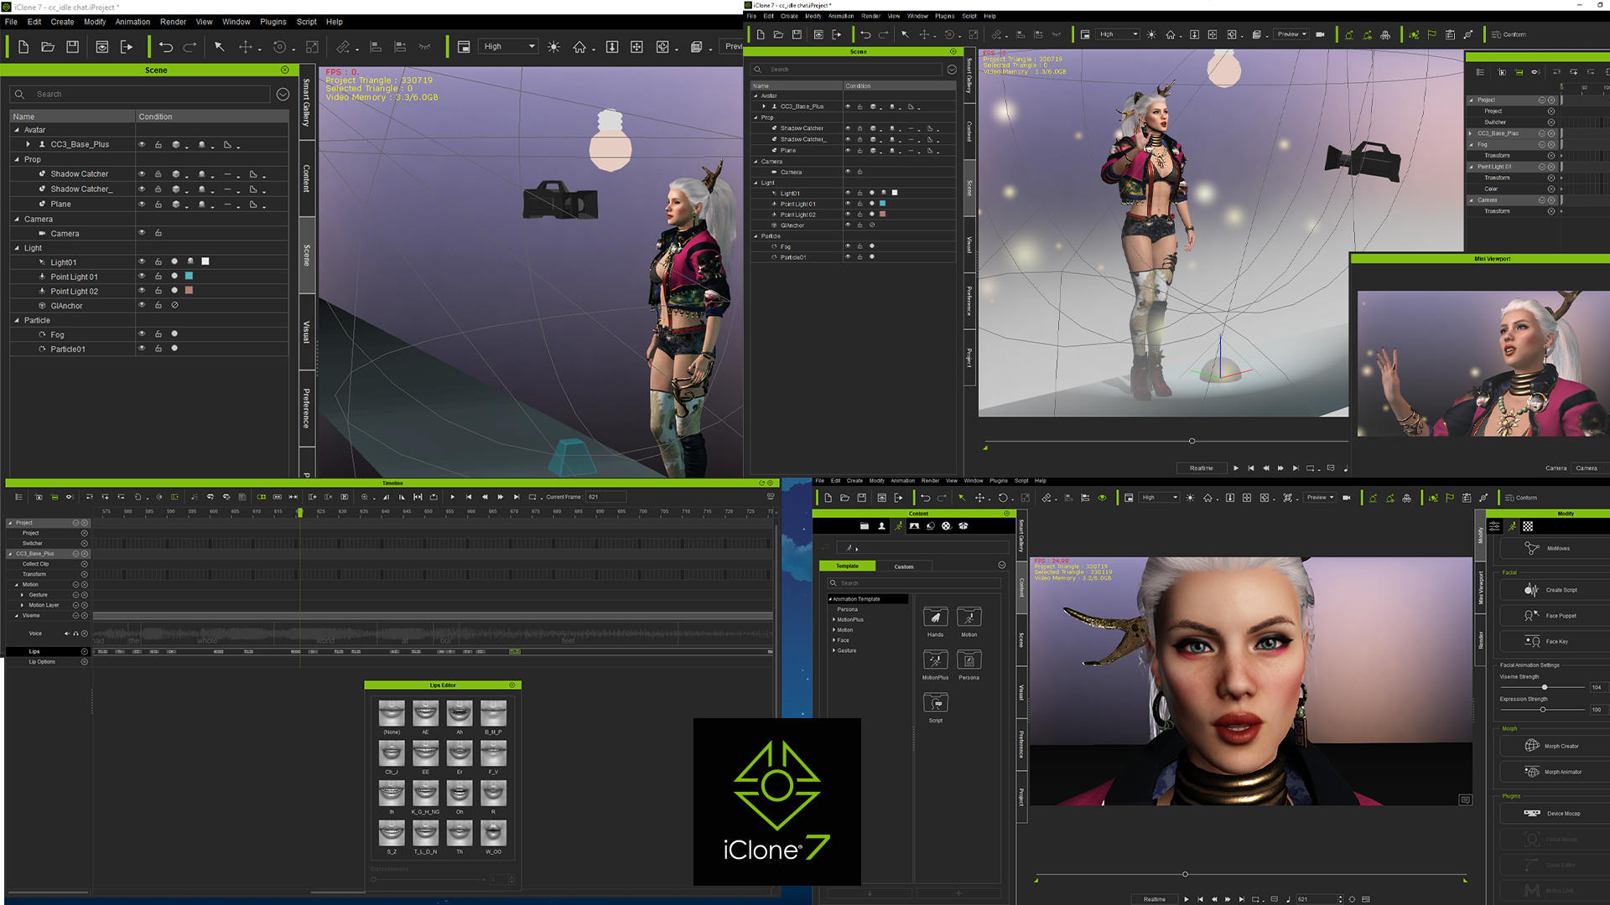Click the Home view icon in top-left toolbar

pos(579,47)
